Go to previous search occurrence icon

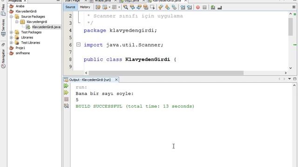pyautogui.click(x=132, y=7)
